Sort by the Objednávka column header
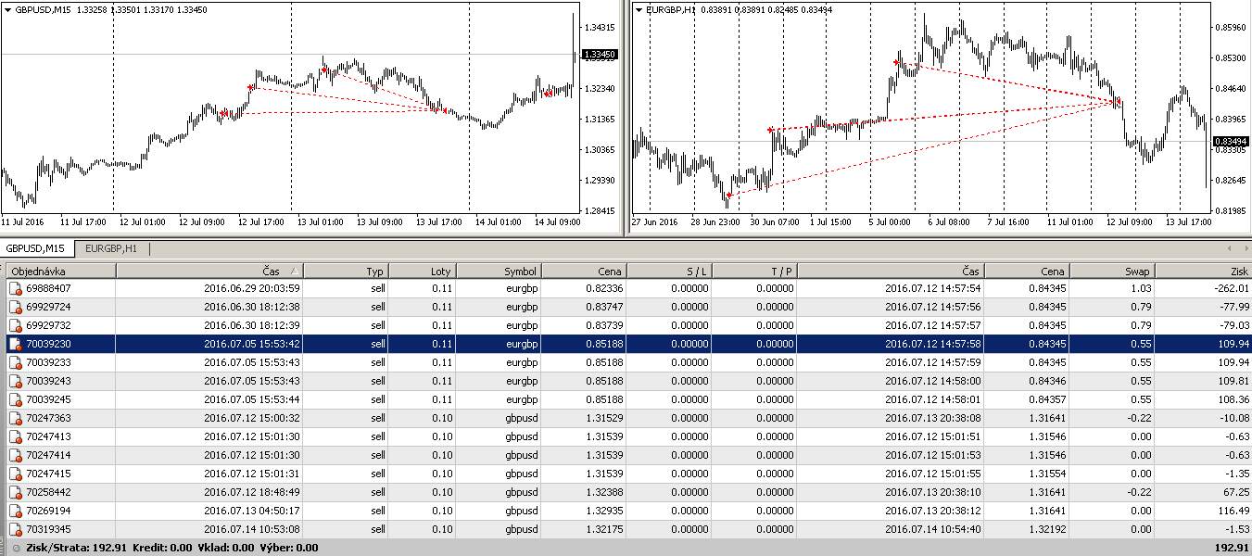The image size is (1252, 556). [x=61, y=271]
